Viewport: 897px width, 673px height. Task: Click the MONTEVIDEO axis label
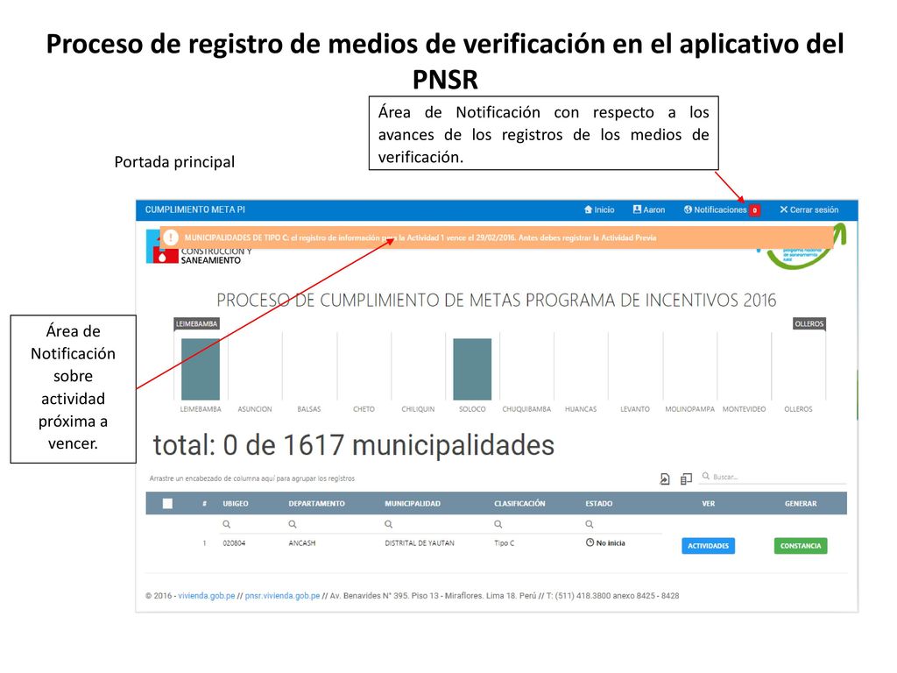[x=745, y=409]
